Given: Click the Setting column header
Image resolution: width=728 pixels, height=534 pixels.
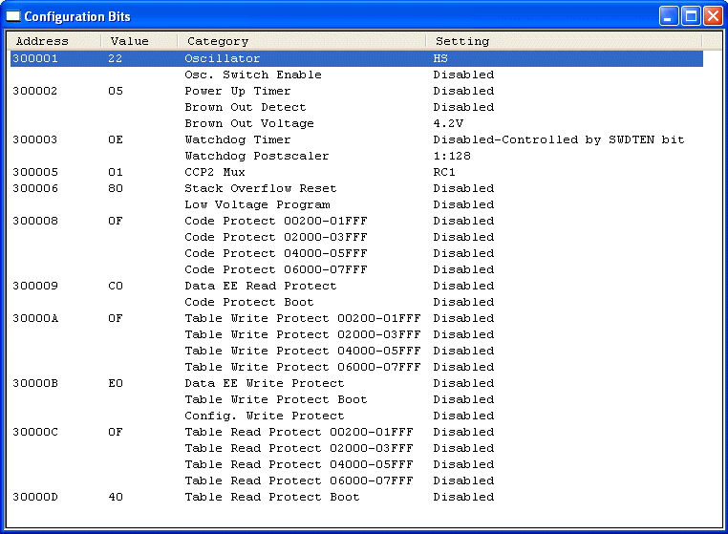Looking at the screenshot, I should (x=564, y=41).
